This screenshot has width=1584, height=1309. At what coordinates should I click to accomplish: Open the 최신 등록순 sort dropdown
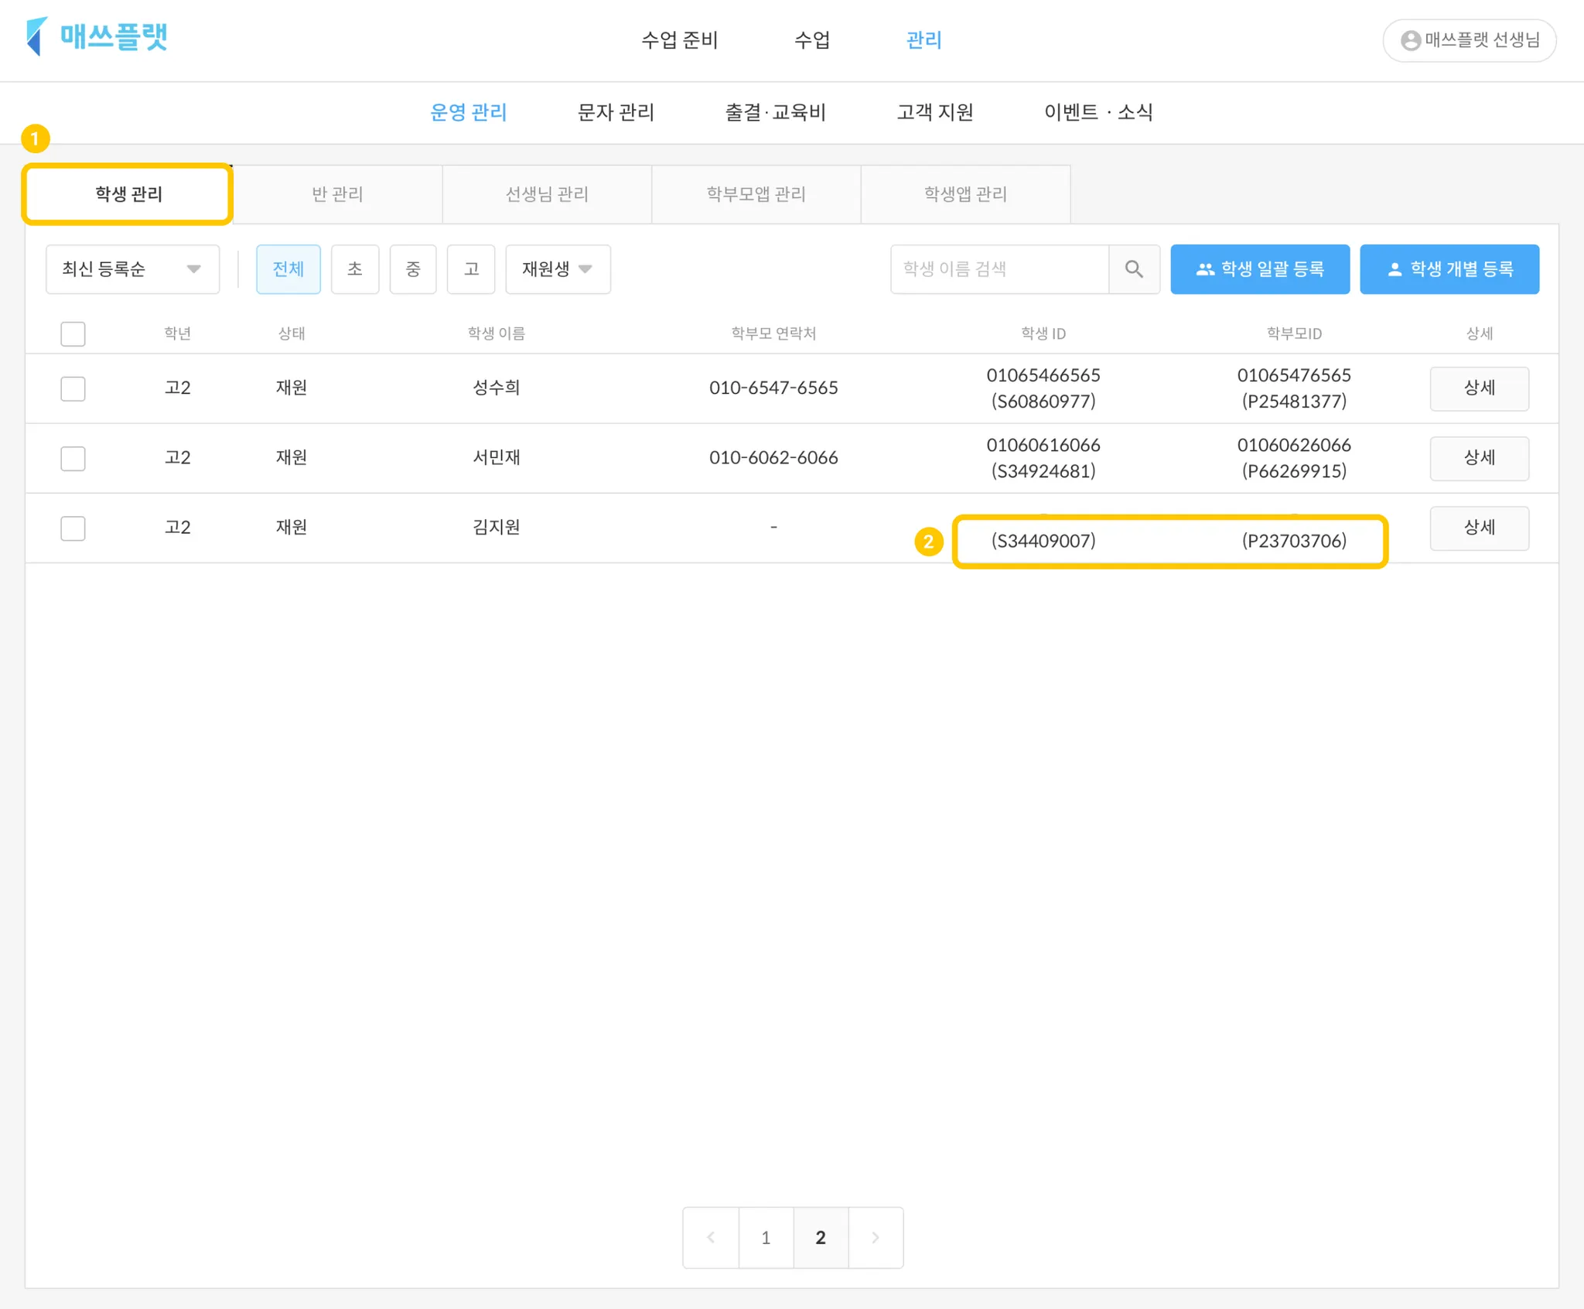[x=132, y=268]
